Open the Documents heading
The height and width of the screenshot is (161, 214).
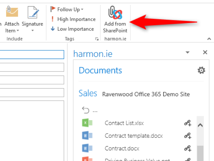tap(100, 70)
